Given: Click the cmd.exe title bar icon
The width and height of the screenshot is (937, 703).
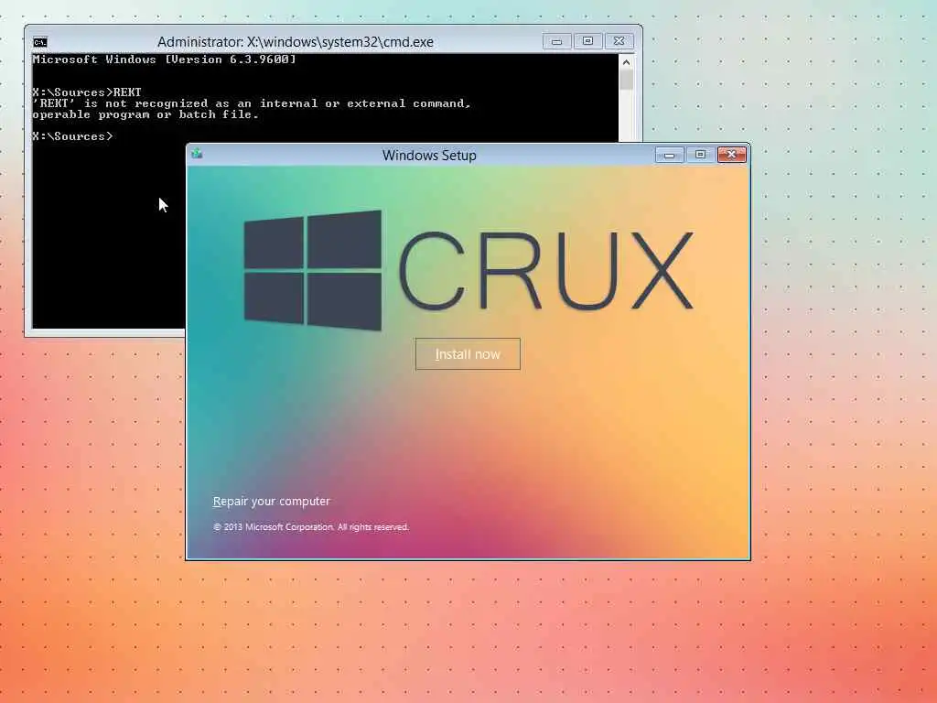Looking at the screenshot, I should (40, 42).
